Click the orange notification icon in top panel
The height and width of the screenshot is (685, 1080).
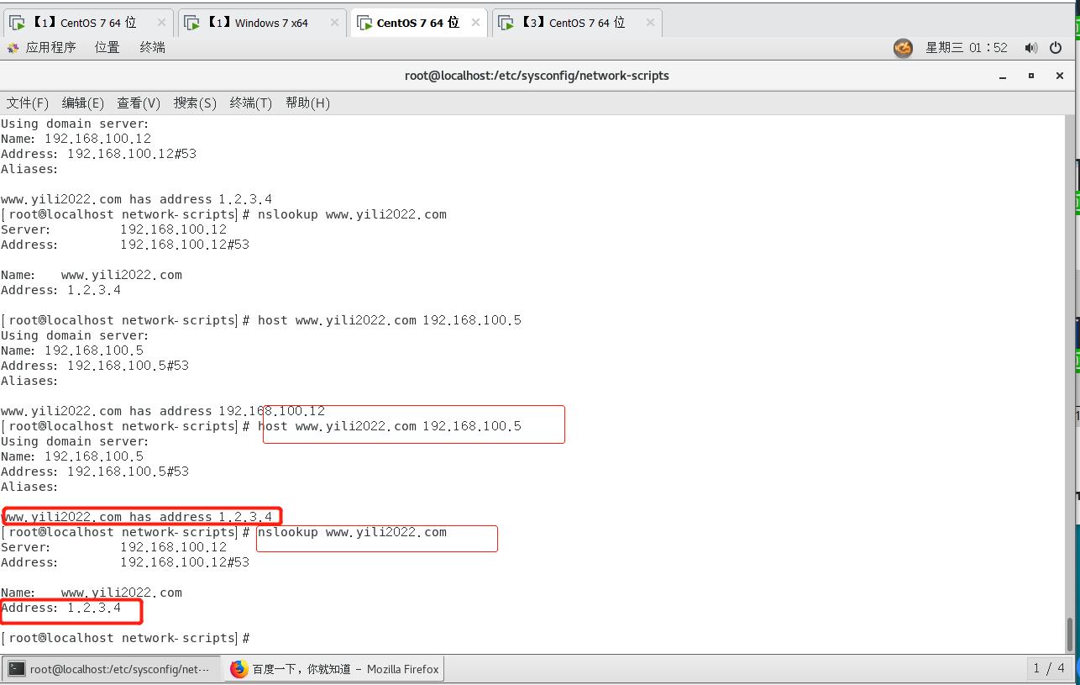tap(903, 48)
